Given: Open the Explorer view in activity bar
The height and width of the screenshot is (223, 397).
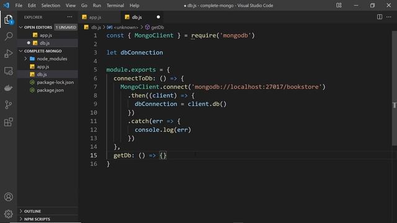Looking at the screenshot, I should pos(8,19).
